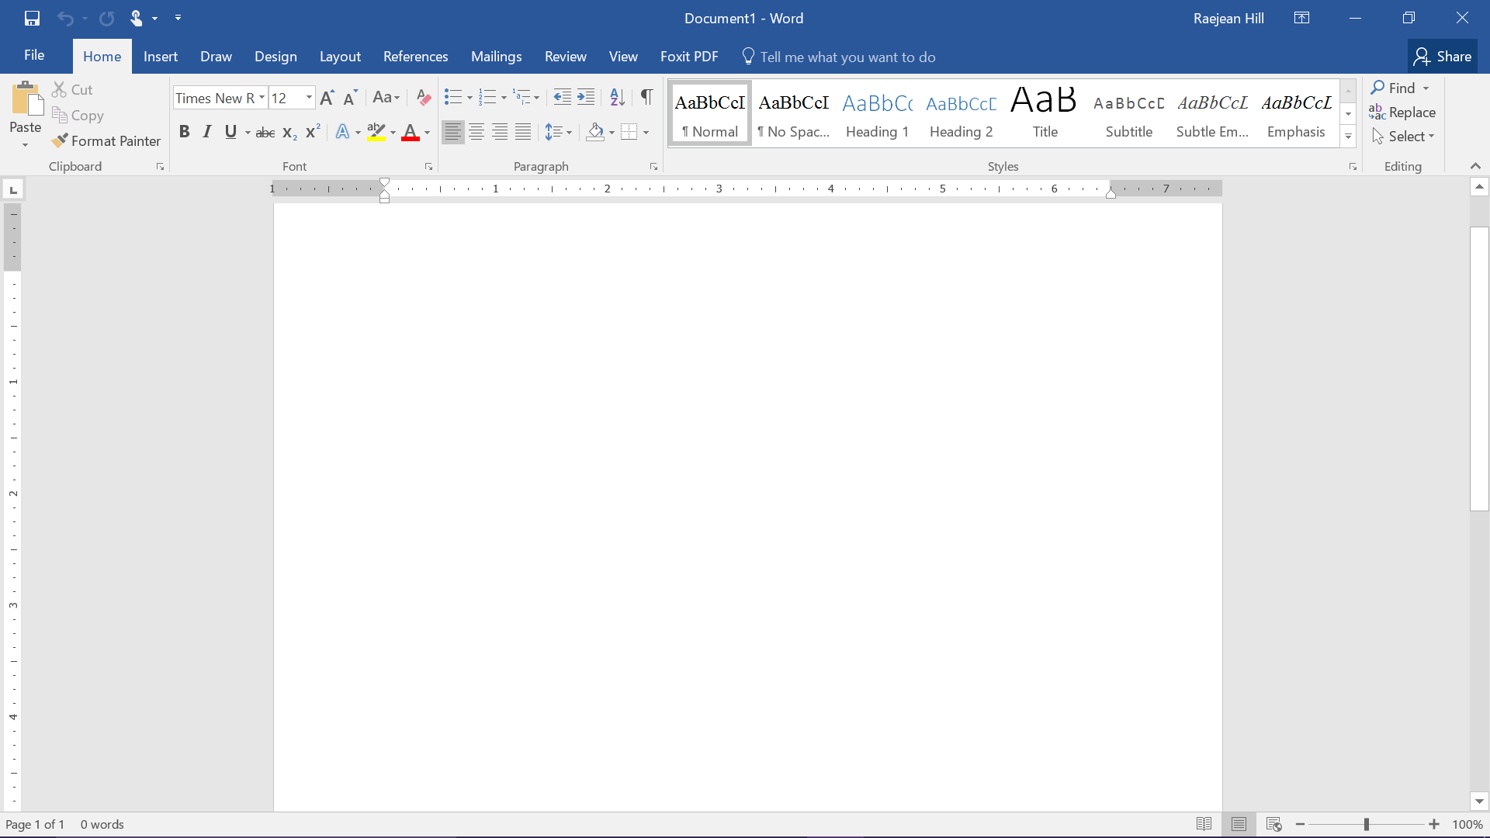Screen dimensions: 1490x838
Task: Toggle Underline formatting on selected text
Action: 230,132
